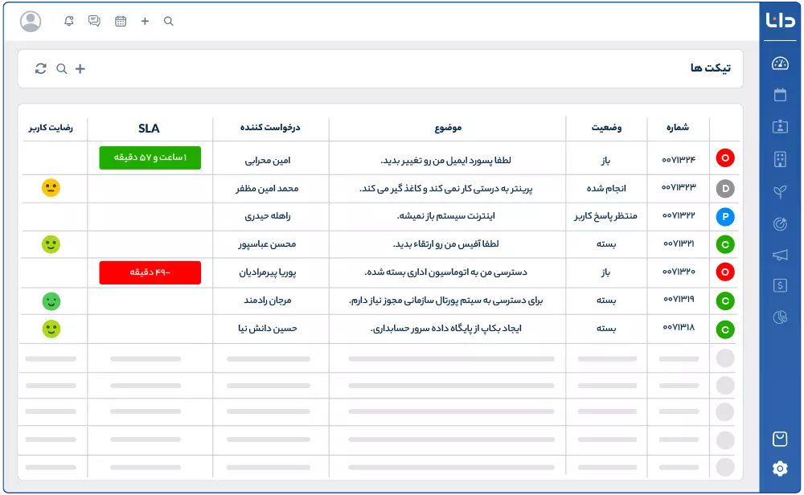Open the profile avatar menu
Image resolution: width=804 pixels, height=495 pixels.
[x=31, y=21]
